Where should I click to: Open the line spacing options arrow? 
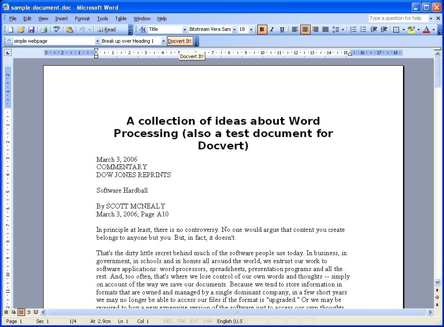click(x=343, y=30)
